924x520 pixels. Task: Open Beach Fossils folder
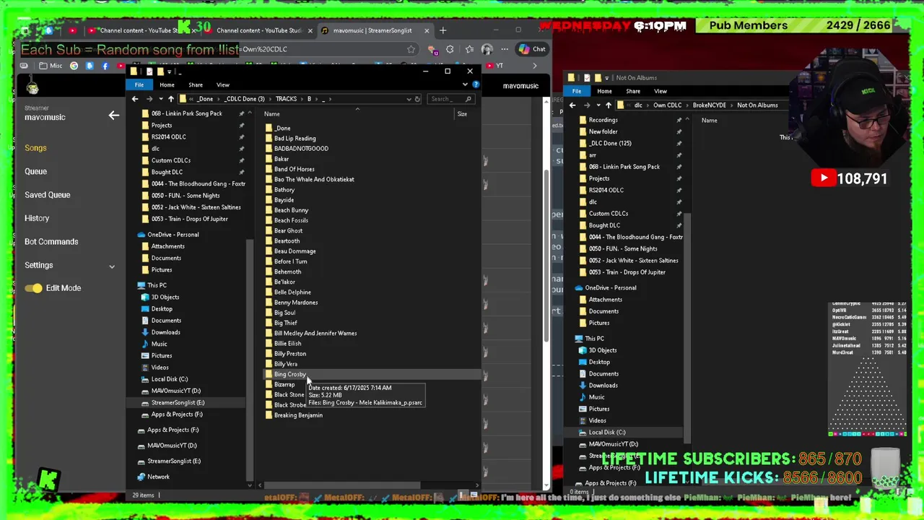pos(291,220)
